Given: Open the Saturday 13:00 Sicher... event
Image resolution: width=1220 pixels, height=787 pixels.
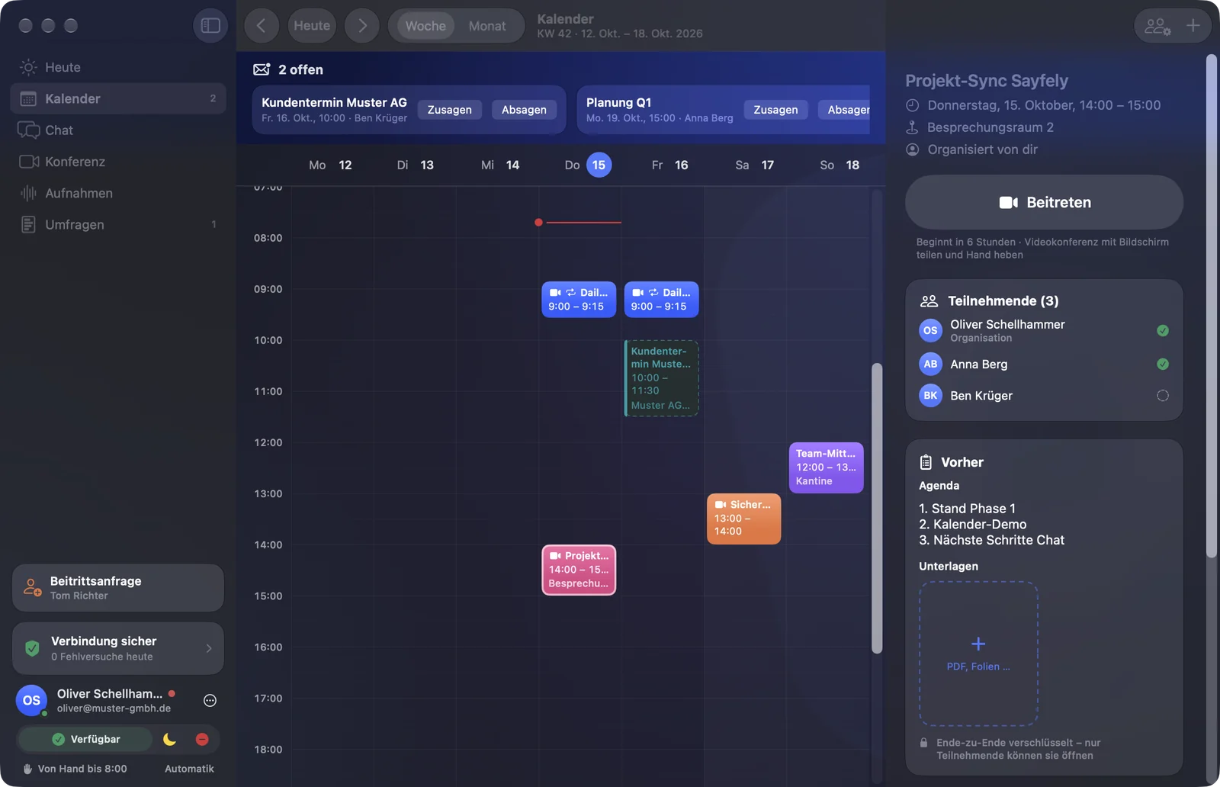Looking at the screenshot, I should tap(743, 519).
